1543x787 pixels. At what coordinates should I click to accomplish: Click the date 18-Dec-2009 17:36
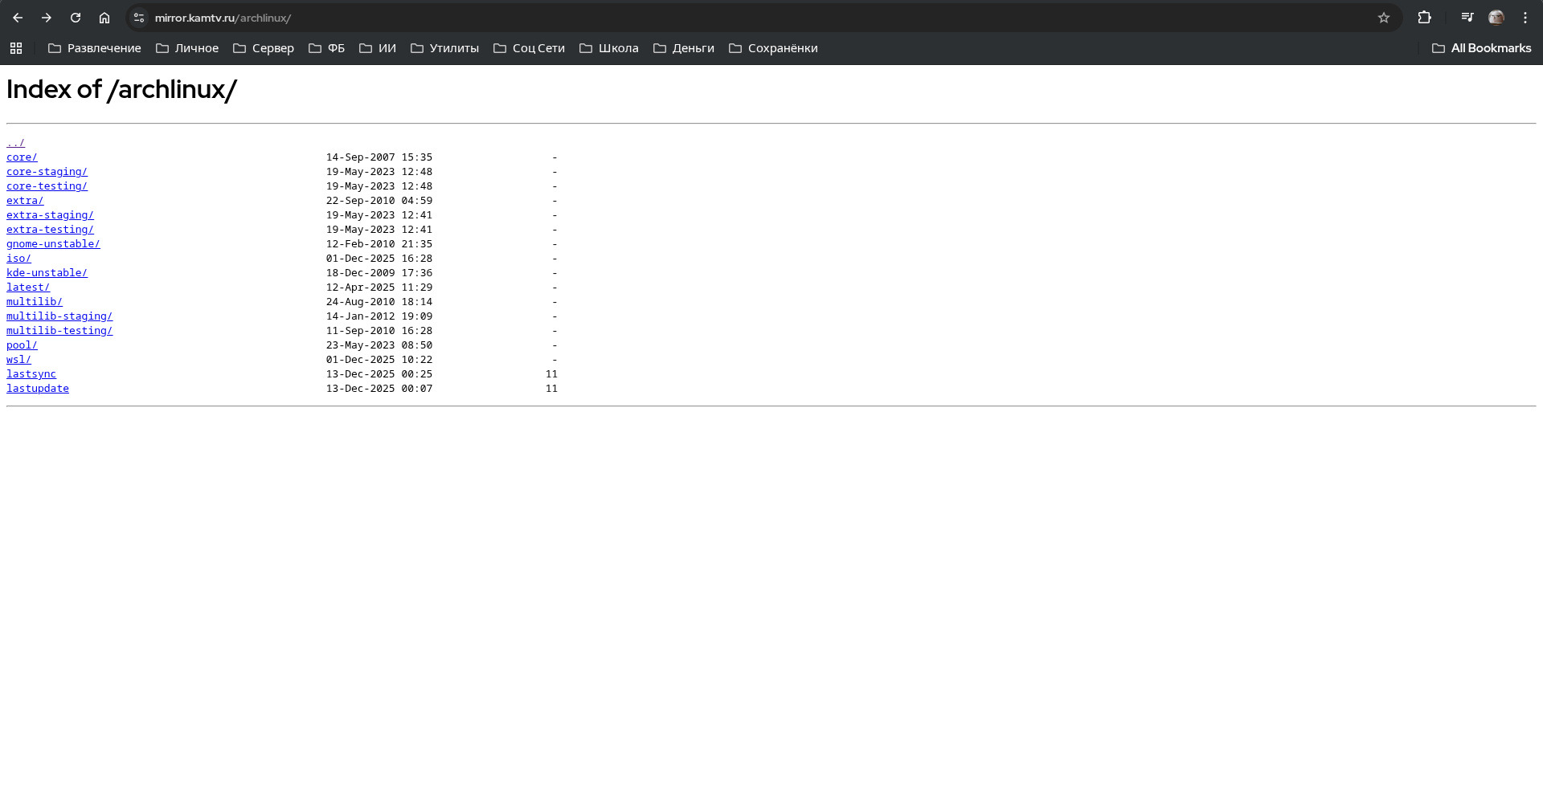[x=379, y=273]
